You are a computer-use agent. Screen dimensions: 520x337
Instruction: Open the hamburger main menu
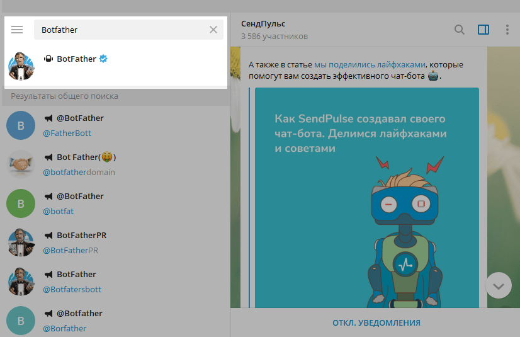17,30
